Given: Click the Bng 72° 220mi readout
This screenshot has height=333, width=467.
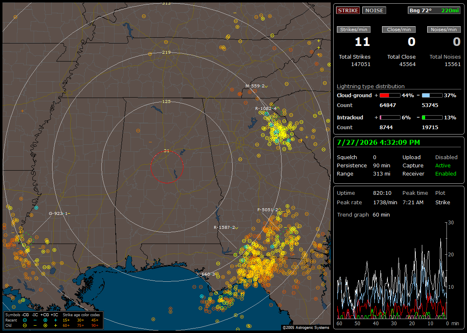Looking at the screenshot, I should point(434,10).
